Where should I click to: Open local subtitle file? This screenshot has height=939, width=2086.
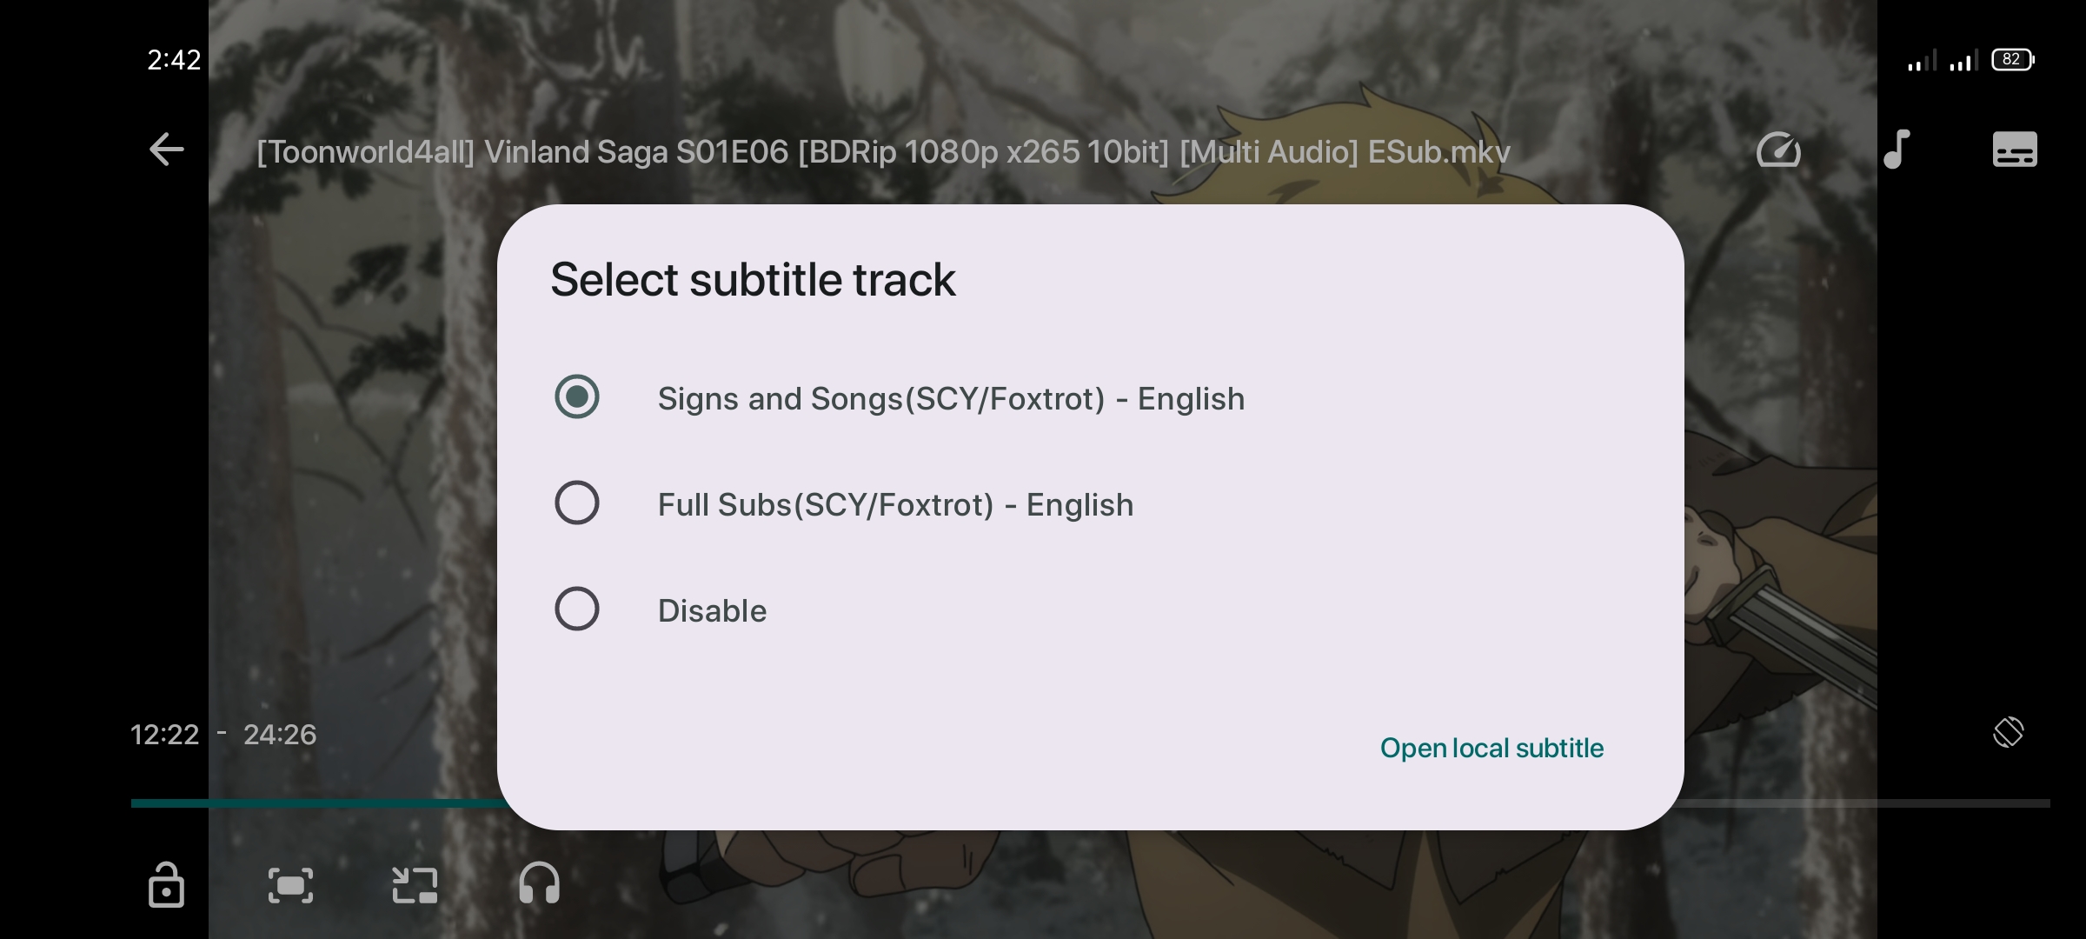coord(1491,748)
